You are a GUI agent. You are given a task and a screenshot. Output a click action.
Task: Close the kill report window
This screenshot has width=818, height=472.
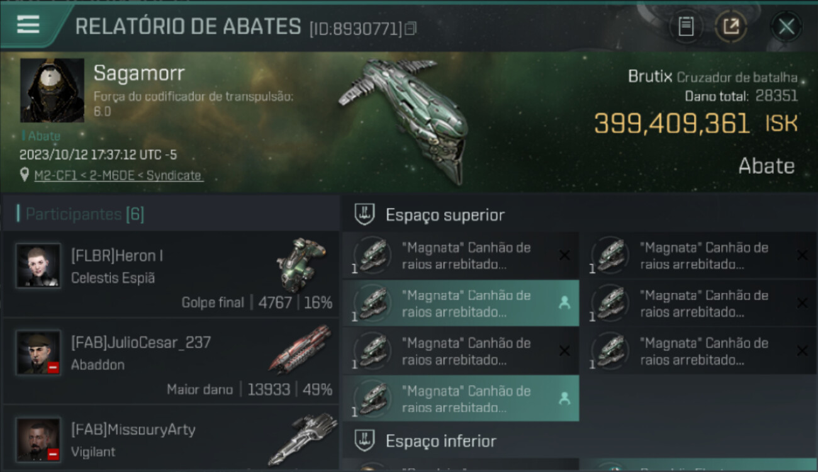coord(786,26)
